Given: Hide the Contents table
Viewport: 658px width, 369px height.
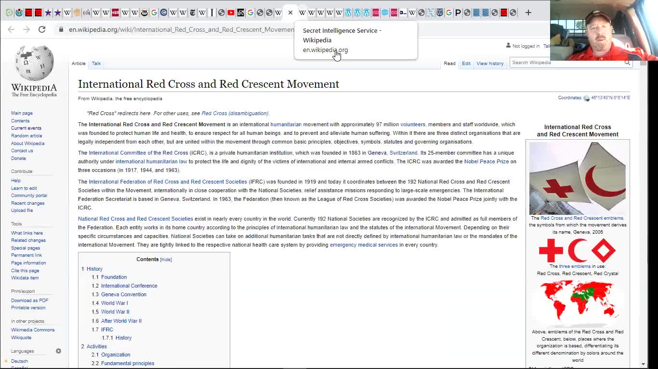Looking at the screenshot, I should pos(166,260).
